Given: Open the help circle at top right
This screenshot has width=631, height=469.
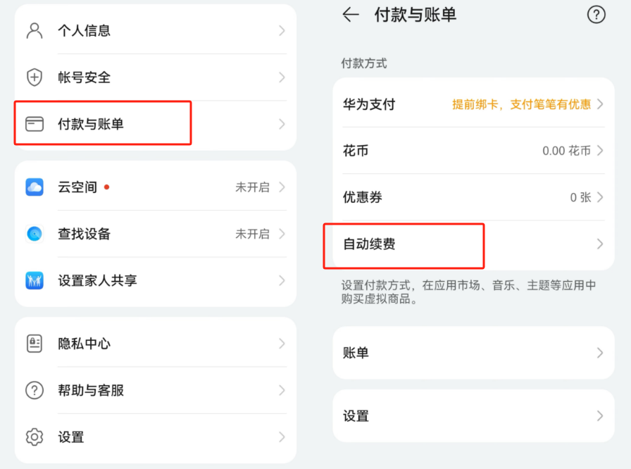Looking at the screenshot, I should [x=596, y=15].
